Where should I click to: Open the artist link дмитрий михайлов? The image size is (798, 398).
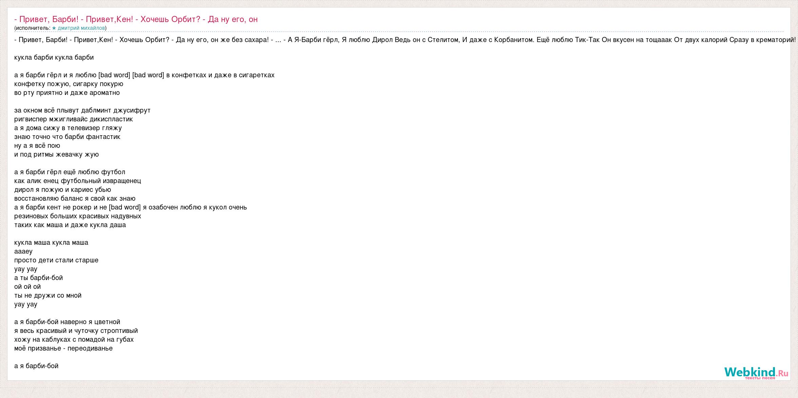81,28
